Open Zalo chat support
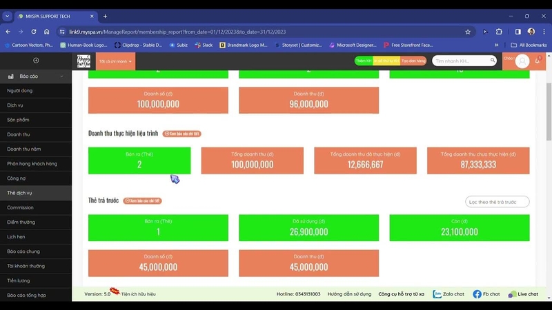Image resolution: width=552 pixels, height=310 pixels. tap(448, 294)
